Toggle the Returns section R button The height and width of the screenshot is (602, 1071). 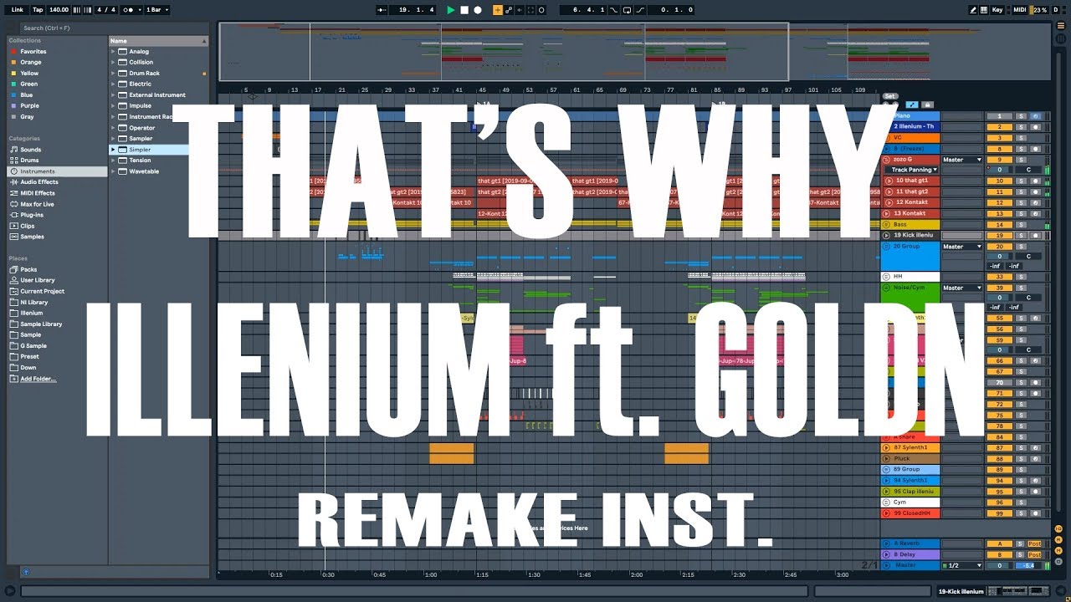click(x=1058, y=541)
